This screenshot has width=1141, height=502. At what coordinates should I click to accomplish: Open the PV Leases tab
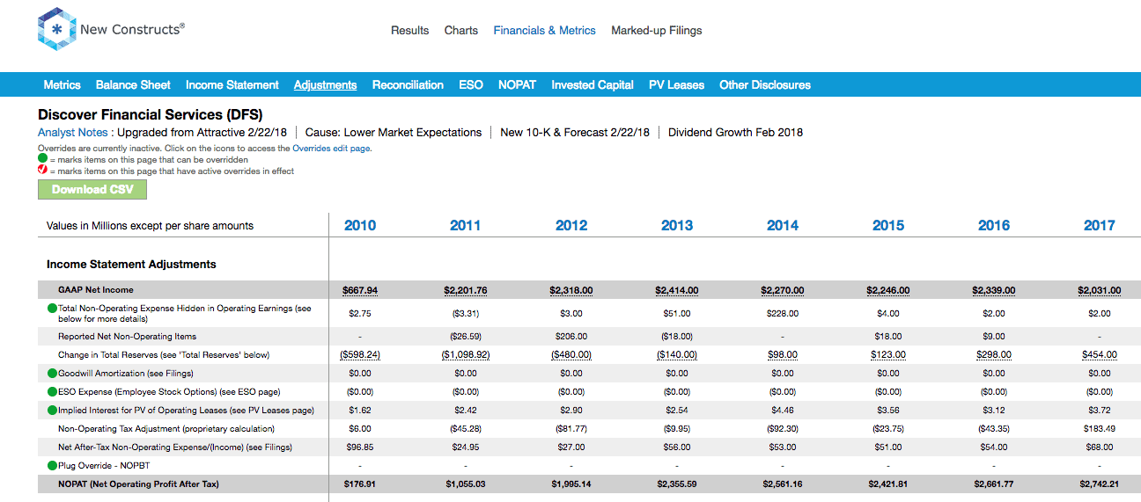(676, 85)
